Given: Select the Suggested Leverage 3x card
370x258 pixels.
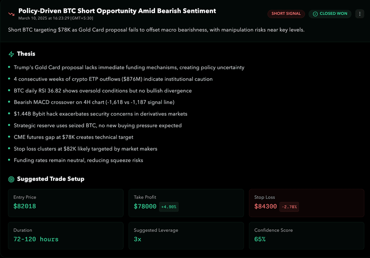Looking at the screenshot, I should 186,235.
